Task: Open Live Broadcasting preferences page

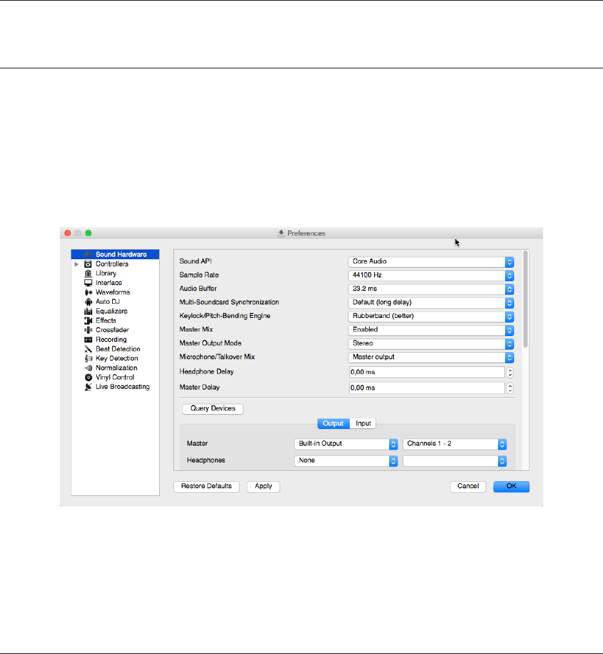Action: [x=122, y=386]
